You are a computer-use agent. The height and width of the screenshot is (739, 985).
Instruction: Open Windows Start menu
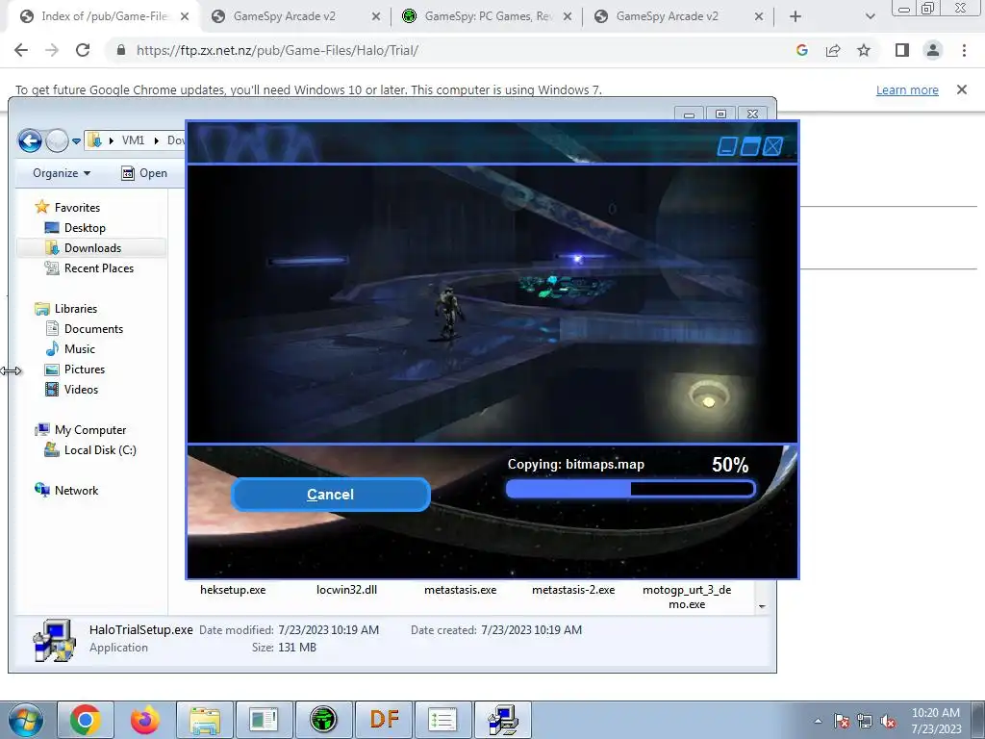coord(26,720)
